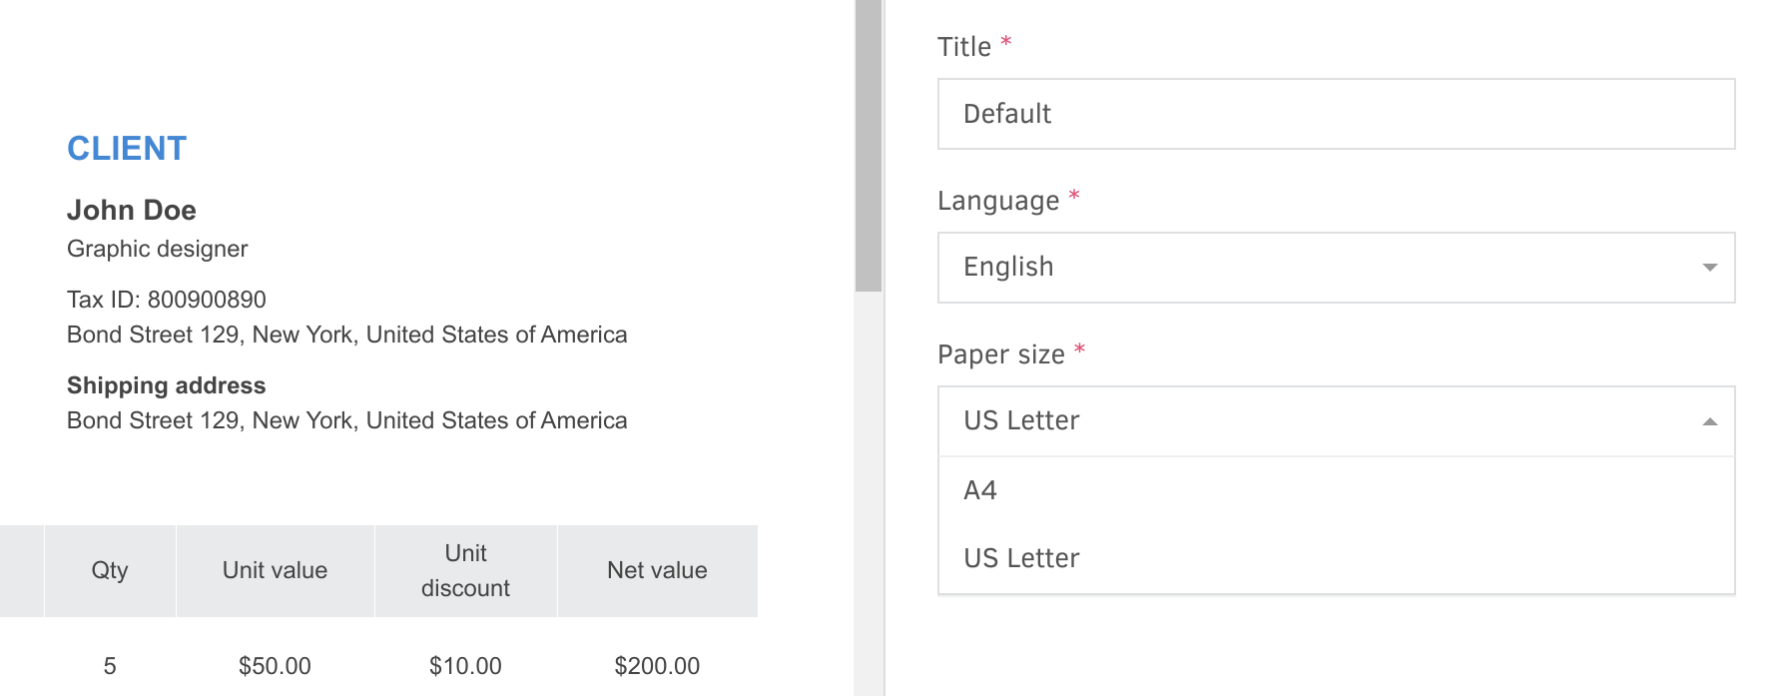Select the Default title text
The width and height of the screenshot is (1791, 696).
coord(1006,113)
